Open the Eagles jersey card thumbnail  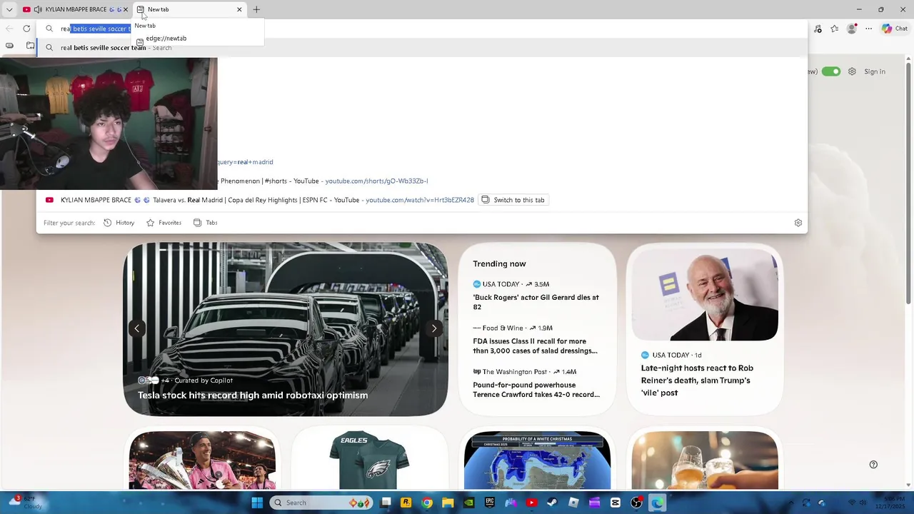(369, 460)
